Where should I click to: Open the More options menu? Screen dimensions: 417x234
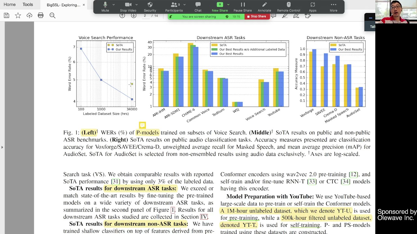pos(333,7)
